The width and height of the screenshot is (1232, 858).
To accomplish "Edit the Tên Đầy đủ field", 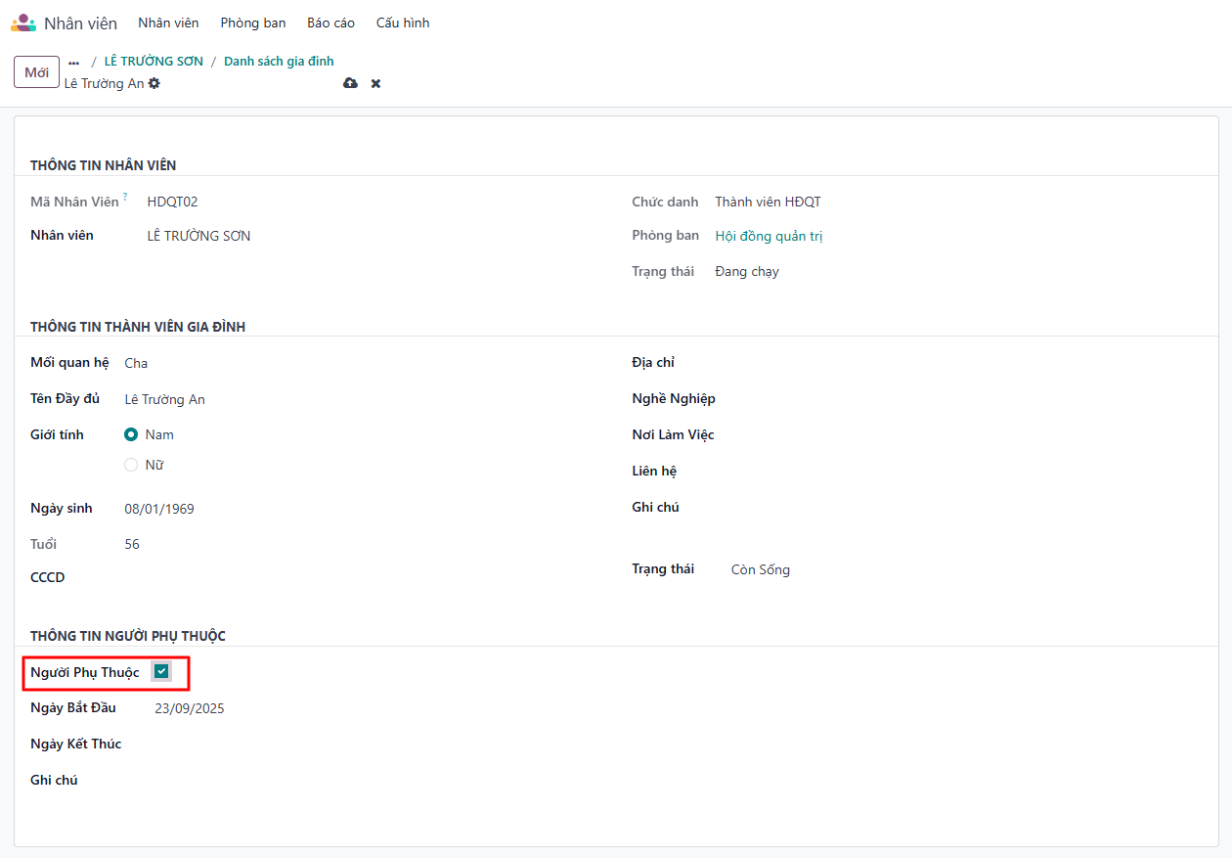I will 362,399.
